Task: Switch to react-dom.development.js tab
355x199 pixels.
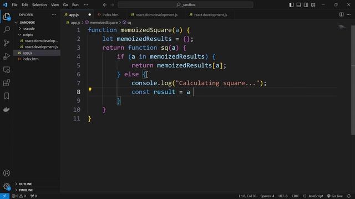Action: tap(156, 15)
